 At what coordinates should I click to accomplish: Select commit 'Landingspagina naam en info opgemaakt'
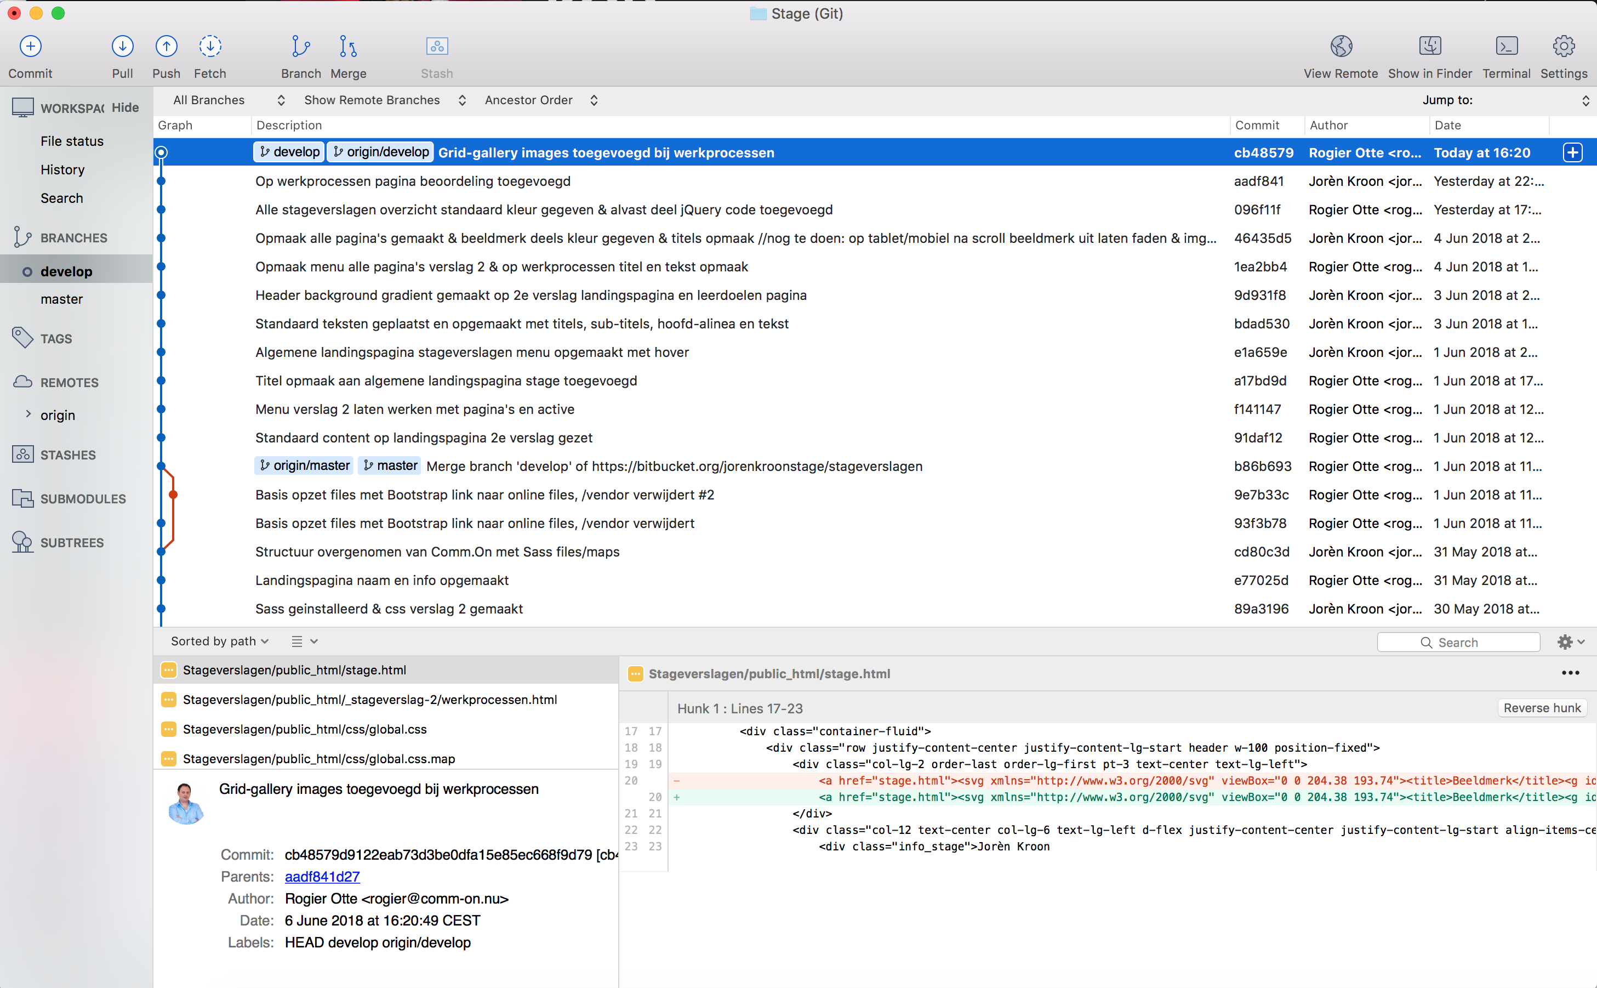(875, 580)
